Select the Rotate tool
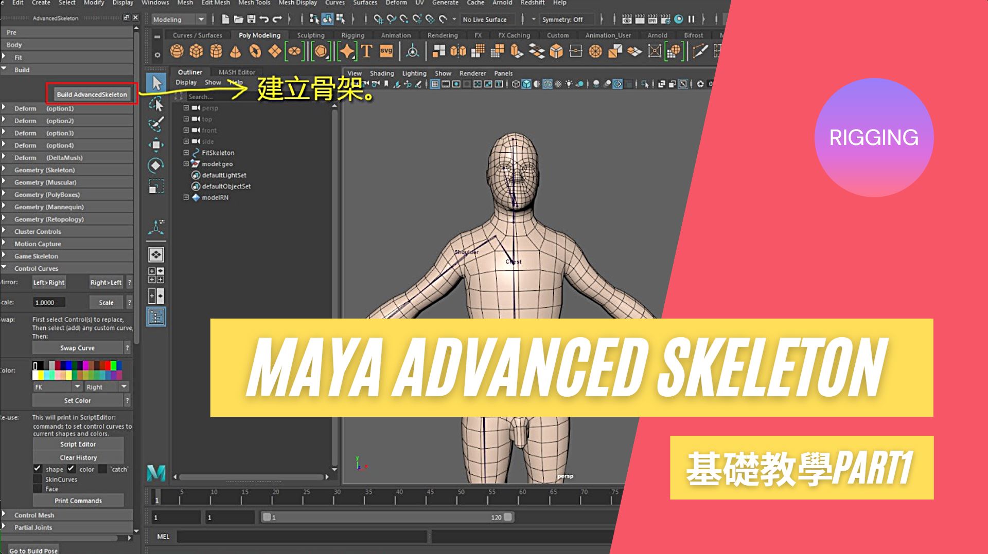This screenshot has width=988, height=554. coord(156,164)
